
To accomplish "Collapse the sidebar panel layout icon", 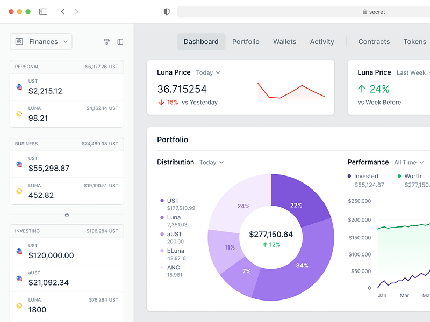I will pos(120,42).
